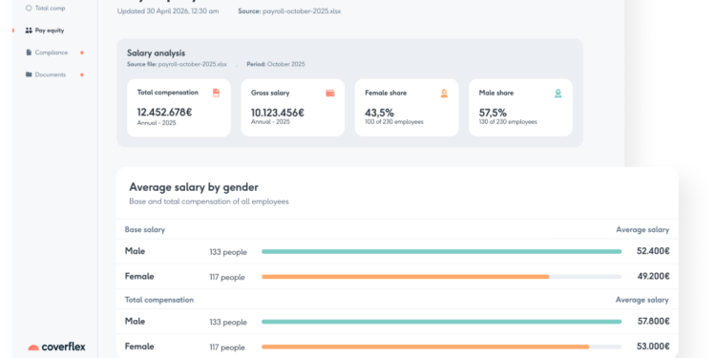Open the Male share card

click(520, 108)
